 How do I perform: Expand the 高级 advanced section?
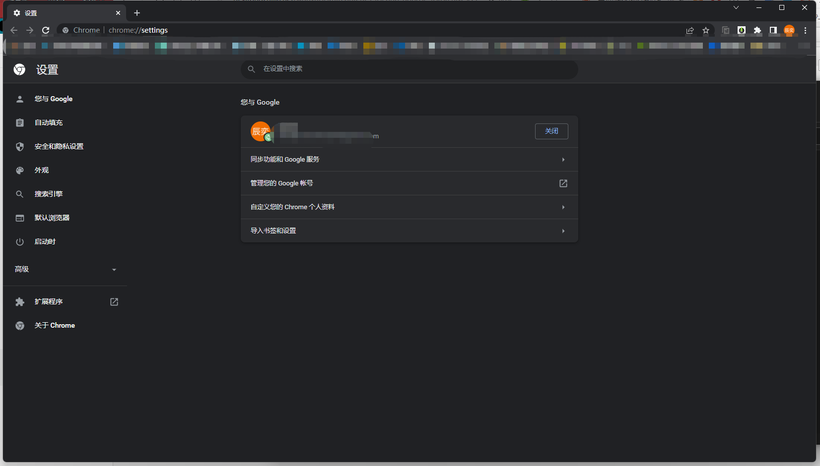point(66,269)
